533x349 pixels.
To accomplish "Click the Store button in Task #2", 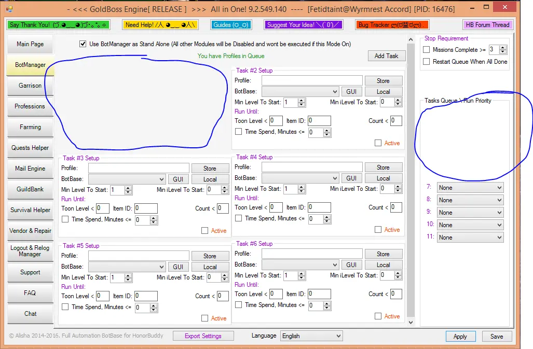I will tap(384, 81).
